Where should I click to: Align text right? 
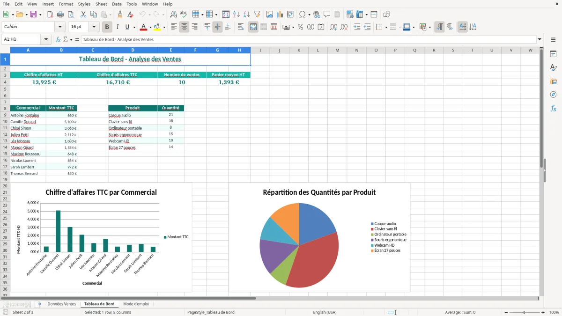click(x=195, y=27)
